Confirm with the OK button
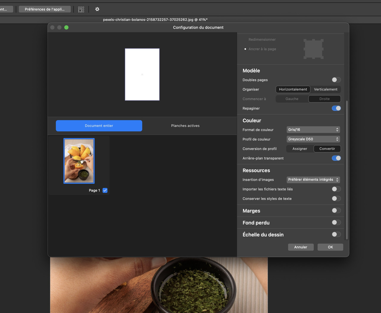The width and height of the screenshot is (381, 313). coord(330,247)
